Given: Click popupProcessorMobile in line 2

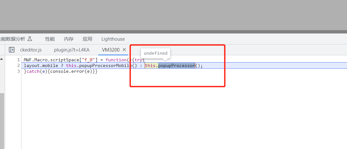Looking at the screenshot, I should pyautogui.click(x=105, y=65).
